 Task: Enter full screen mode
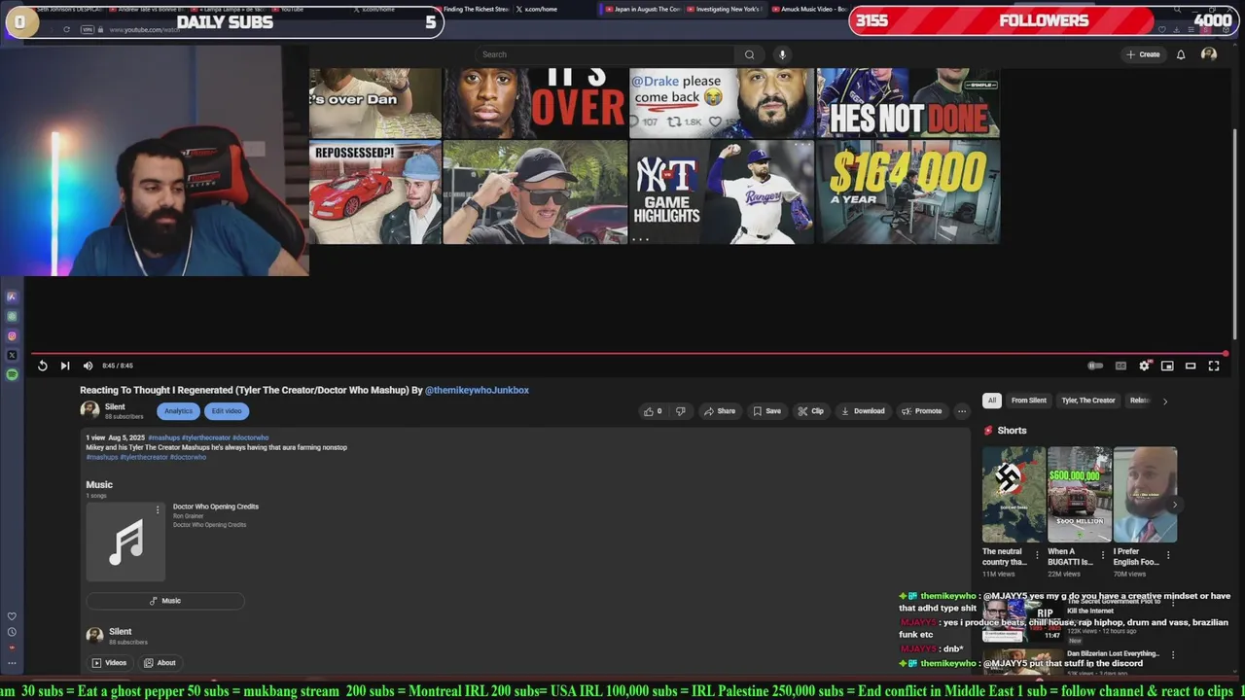pos(1214,366)
